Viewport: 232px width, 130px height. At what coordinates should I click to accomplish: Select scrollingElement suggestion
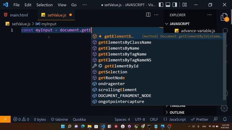pyautogui.click(x=157, y=90)
